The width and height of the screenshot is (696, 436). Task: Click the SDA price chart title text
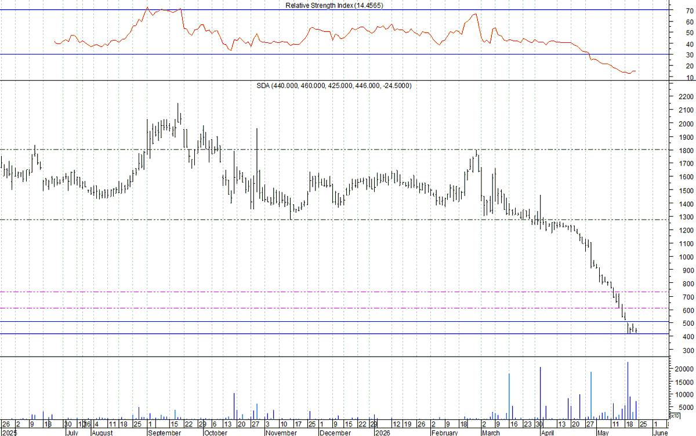click(334, 85)
